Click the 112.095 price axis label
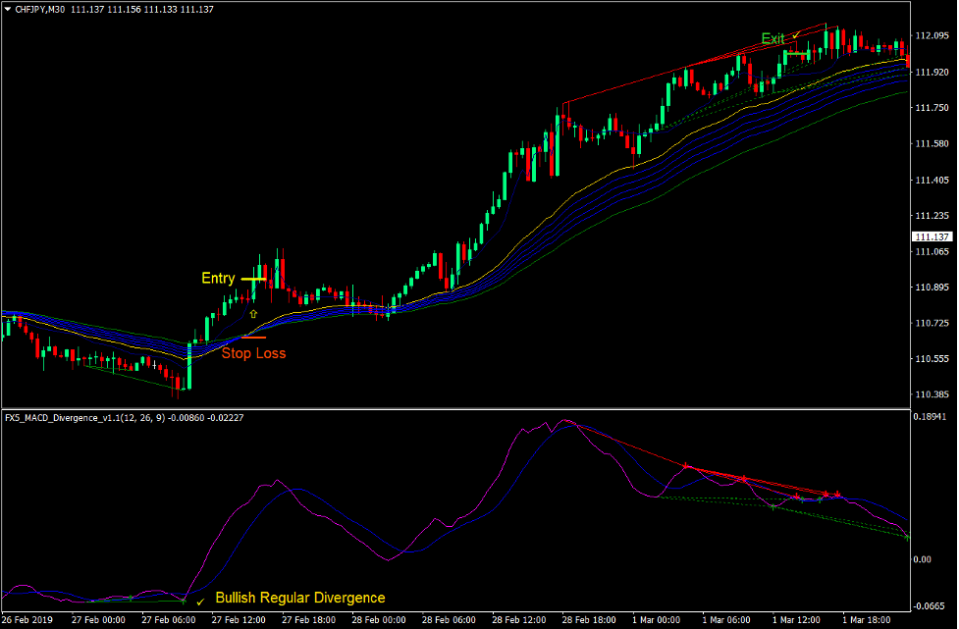This screenshot has width=959, height=629. click(x=932, y=36)
